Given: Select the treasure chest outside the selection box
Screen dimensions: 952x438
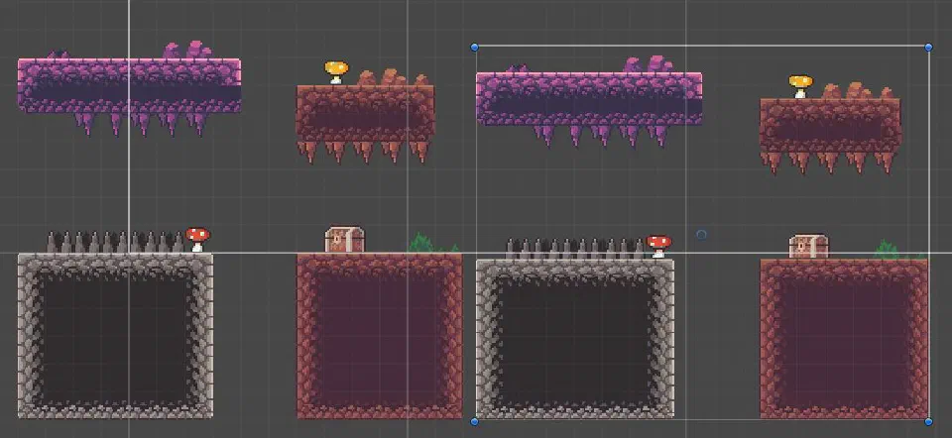Looking at the screenshot, I should [x=345, y=239].
